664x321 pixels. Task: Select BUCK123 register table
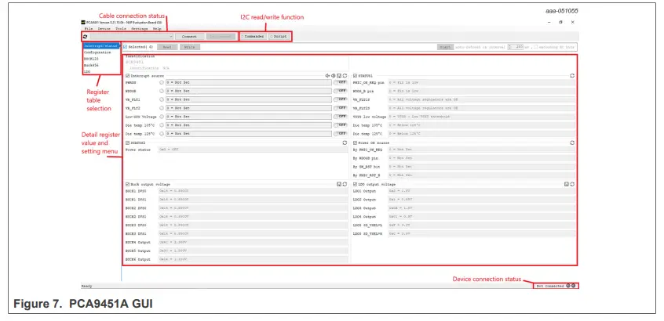91,59
